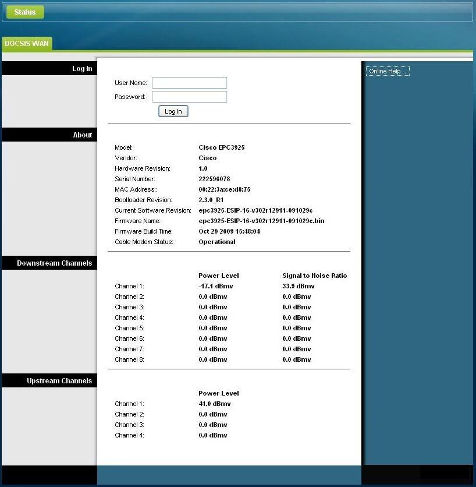
Task: Click the firmware name ending in .bin
Action: click(x=261, y=221)
